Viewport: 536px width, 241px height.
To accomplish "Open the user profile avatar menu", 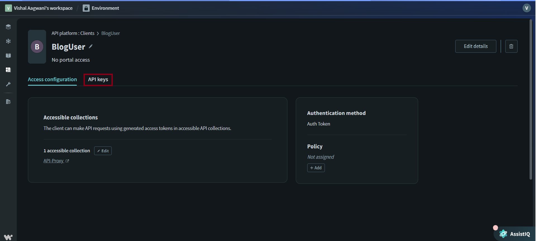I will 527,8.
